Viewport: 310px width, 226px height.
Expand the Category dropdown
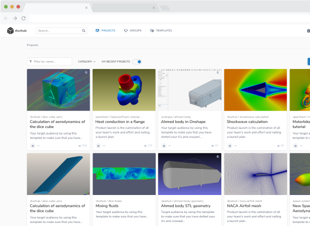click(x=87, y=61)
